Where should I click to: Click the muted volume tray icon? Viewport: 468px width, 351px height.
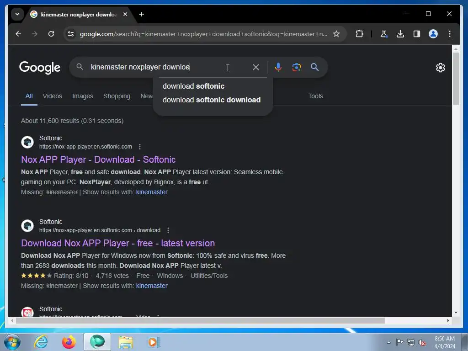[x=422, y=342]
